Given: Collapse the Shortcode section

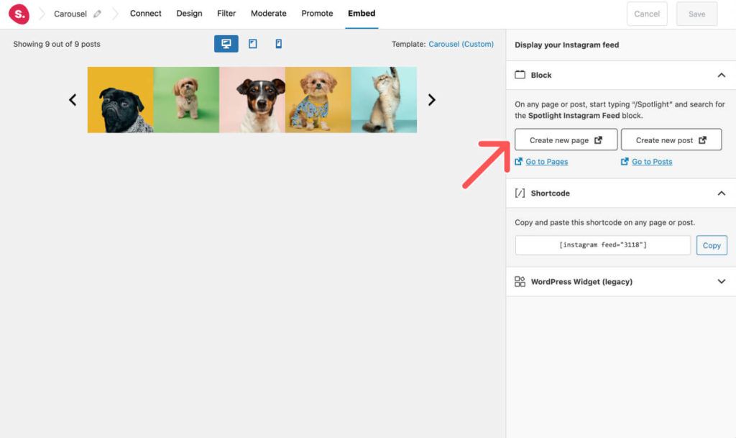Looking at the screenshot, I should (722, 193).
